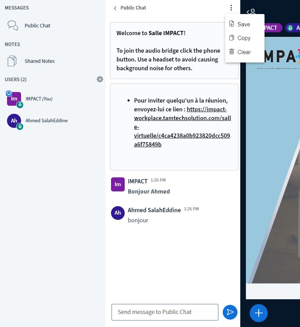Click the microphone badge on Ahmed's talking indicator
The width and height of the screenshot is (300, 327).
point(290,28)
